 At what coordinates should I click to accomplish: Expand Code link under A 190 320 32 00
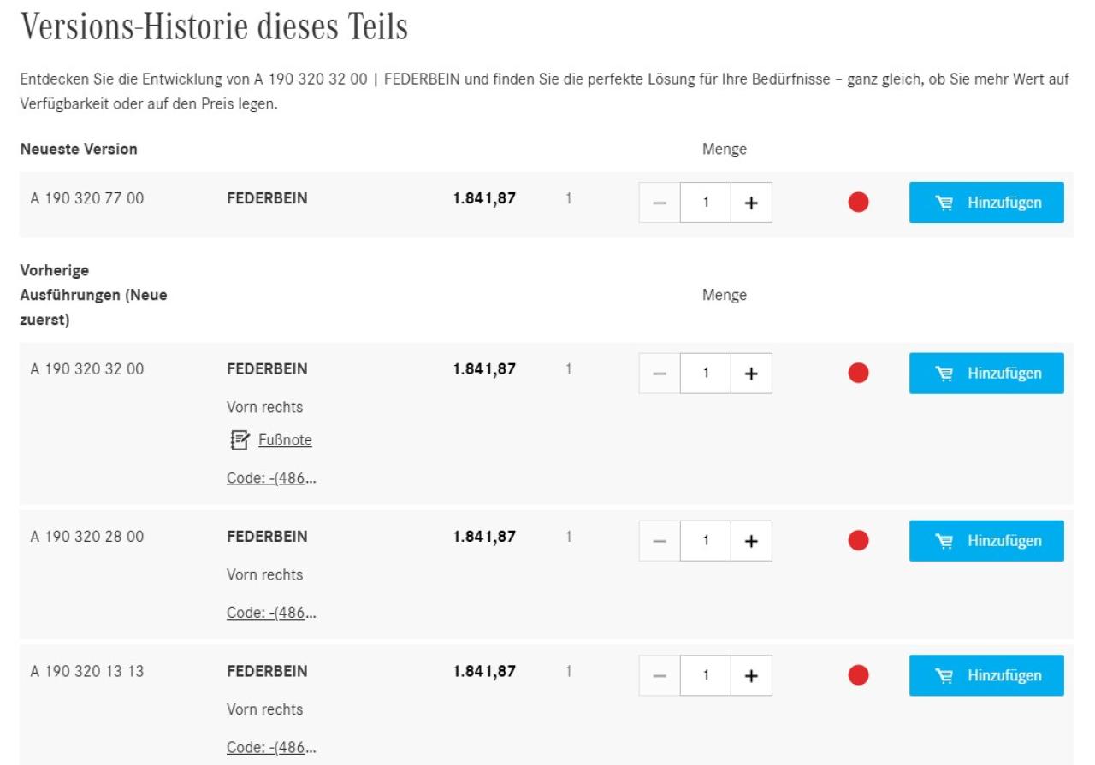271,478
